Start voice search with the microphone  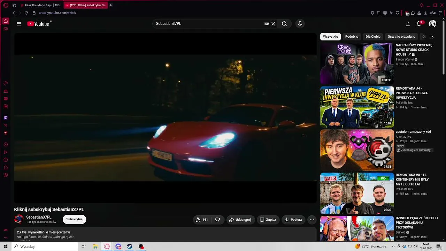[300, 24]
